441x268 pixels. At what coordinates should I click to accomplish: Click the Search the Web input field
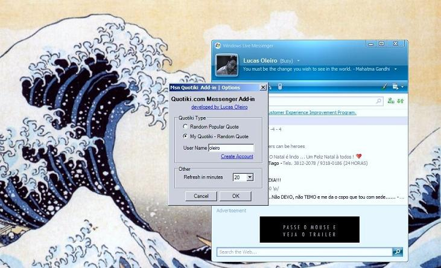(x=305, y=252)
